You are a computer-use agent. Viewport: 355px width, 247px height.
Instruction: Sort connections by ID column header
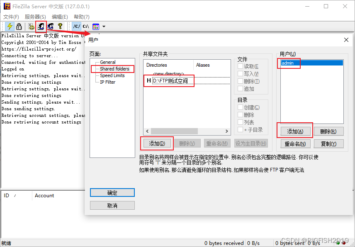(17, 196)
